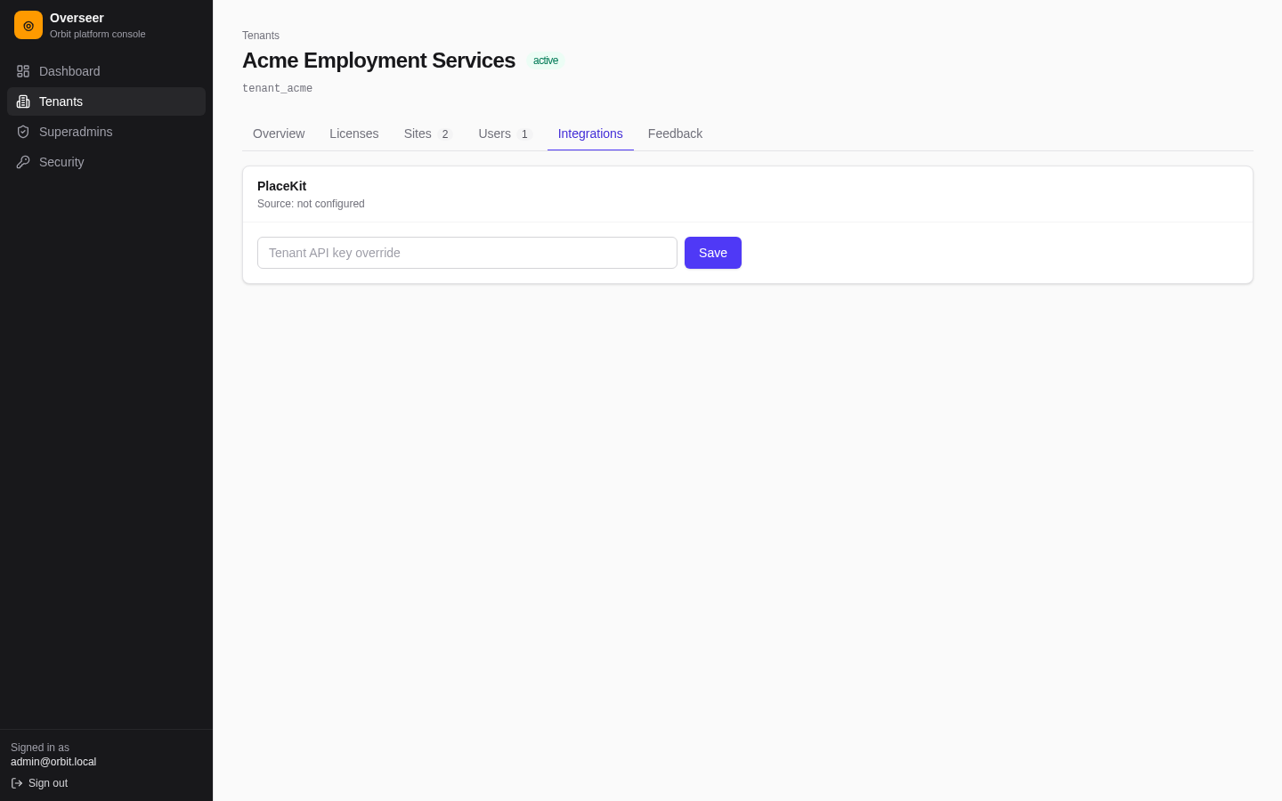Open the Security section
The image size is (1282, 801).
(x=106, y=162)
